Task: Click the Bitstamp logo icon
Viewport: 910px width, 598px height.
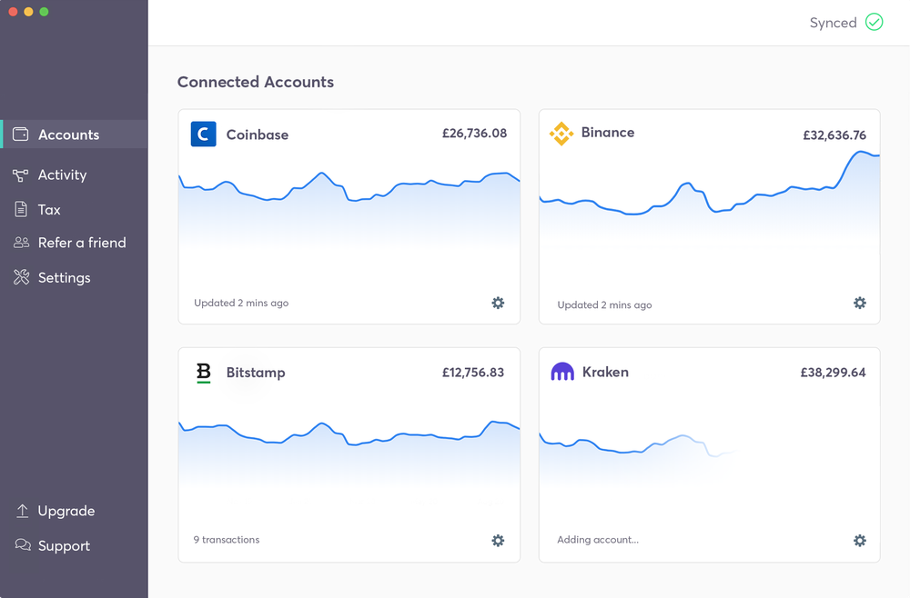Action: (203, 373)
